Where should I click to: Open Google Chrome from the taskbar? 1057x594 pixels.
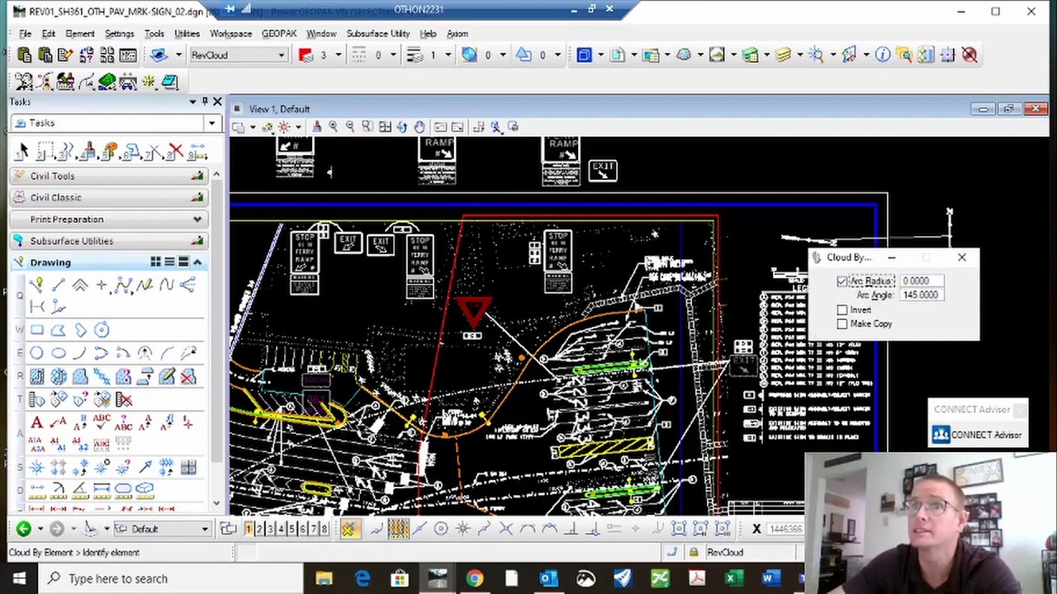point(474,578)
